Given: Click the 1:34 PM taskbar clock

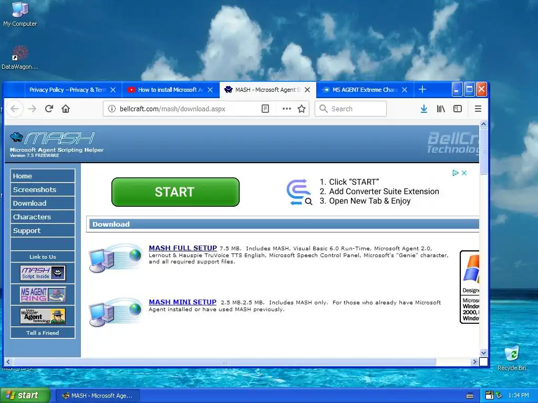Looking at the screenshot, I should coord(519,395).
